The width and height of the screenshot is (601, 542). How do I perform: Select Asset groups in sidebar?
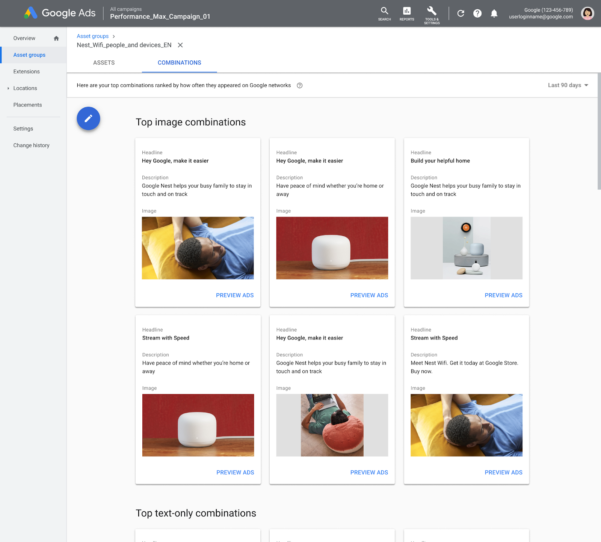pyautogui.click(x=29, y=55)
